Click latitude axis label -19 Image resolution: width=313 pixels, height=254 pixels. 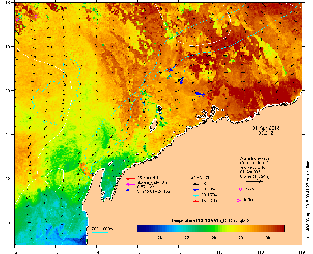(x=7, y=47)
